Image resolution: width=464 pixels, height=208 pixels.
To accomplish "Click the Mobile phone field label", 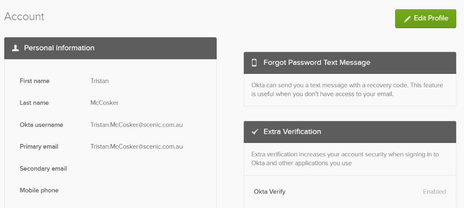I will click(x=39, y=190).
